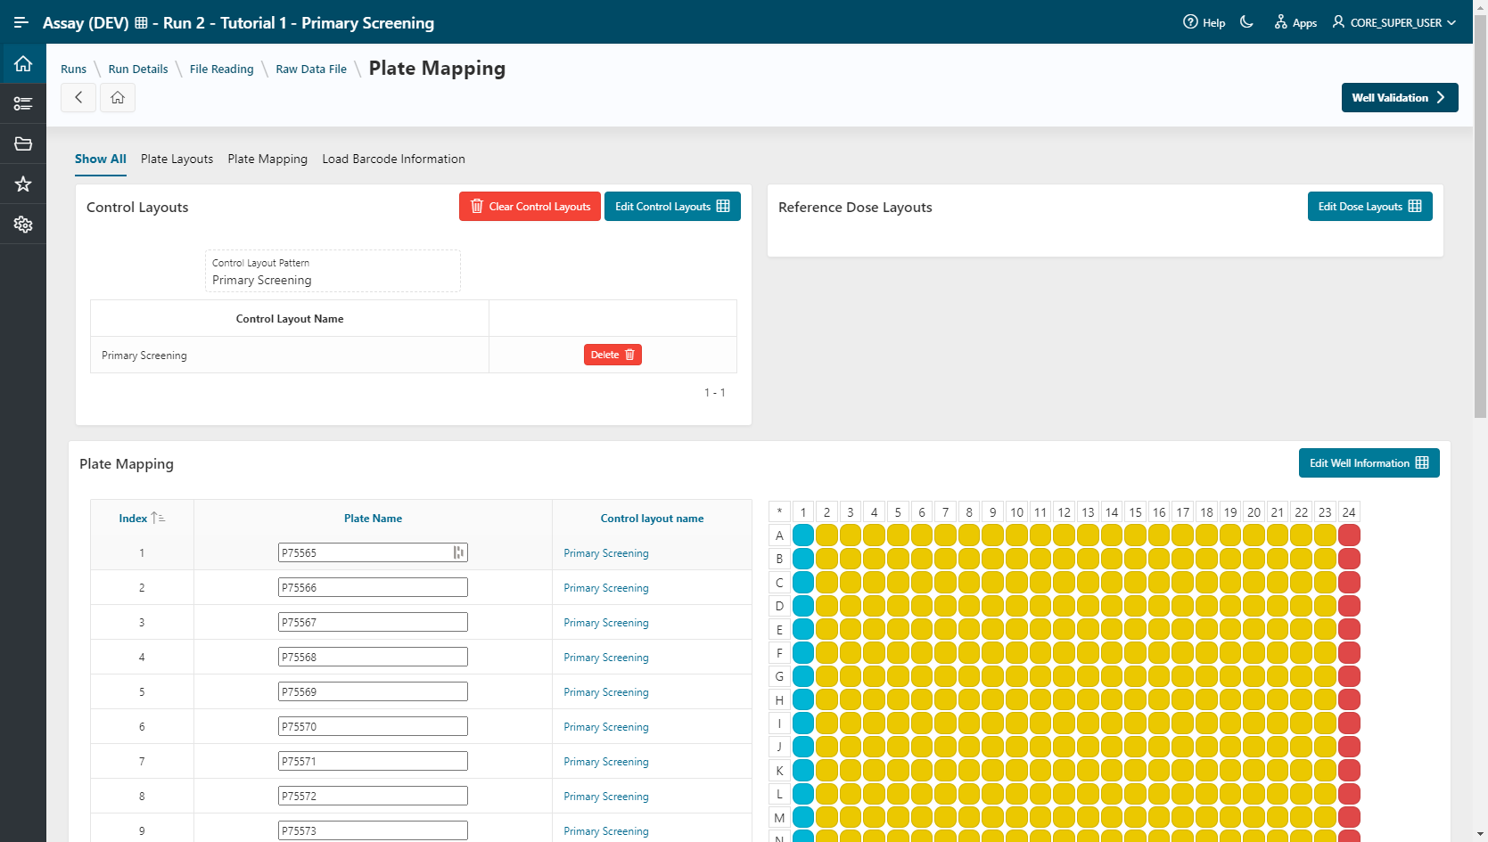Click the blue well in row A
1488x842 pixels.
pos(803,535)
